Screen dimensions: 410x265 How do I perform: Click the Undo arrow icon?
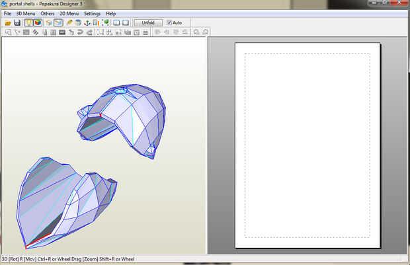point(196,32)
